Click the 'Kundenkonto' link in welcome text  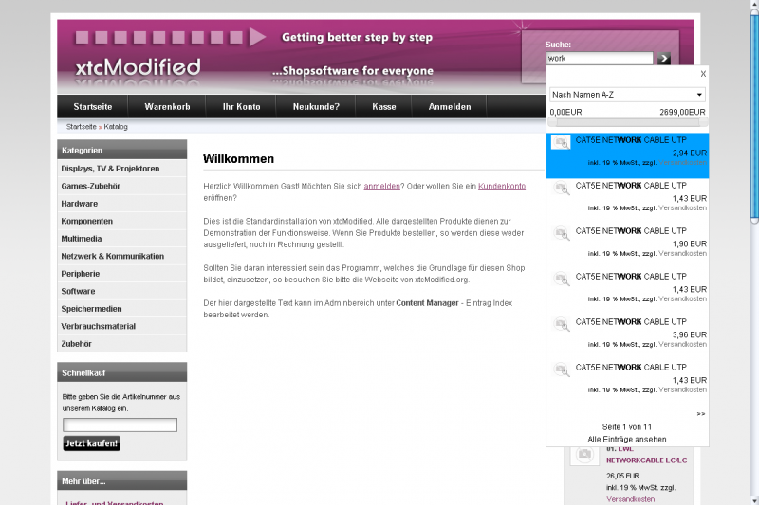tap(502, 186)
